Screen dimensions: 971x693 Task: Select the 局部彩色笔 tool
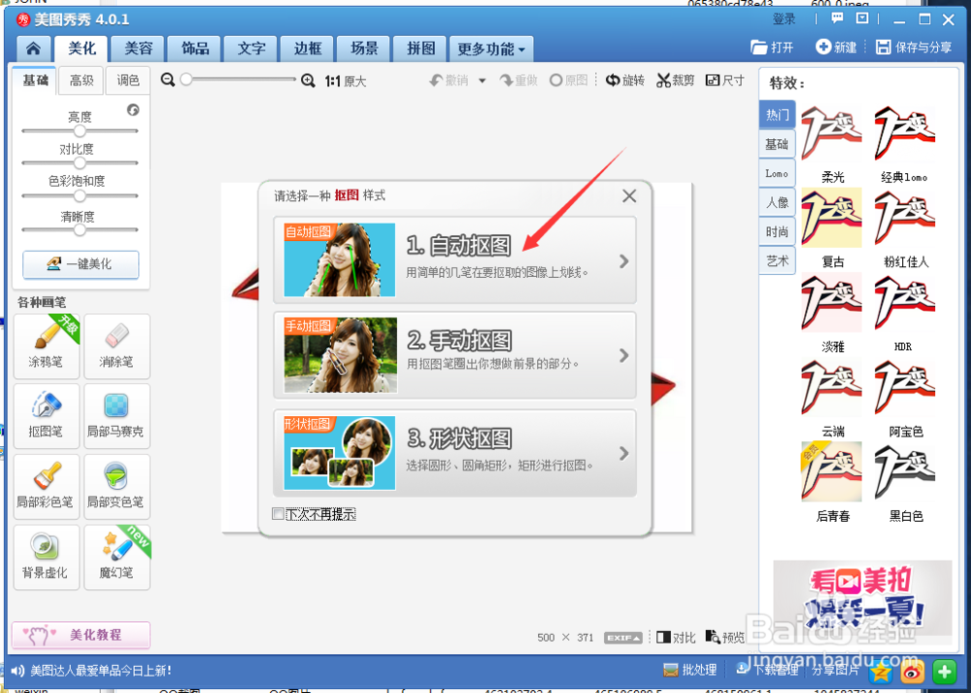click(47, 487)
